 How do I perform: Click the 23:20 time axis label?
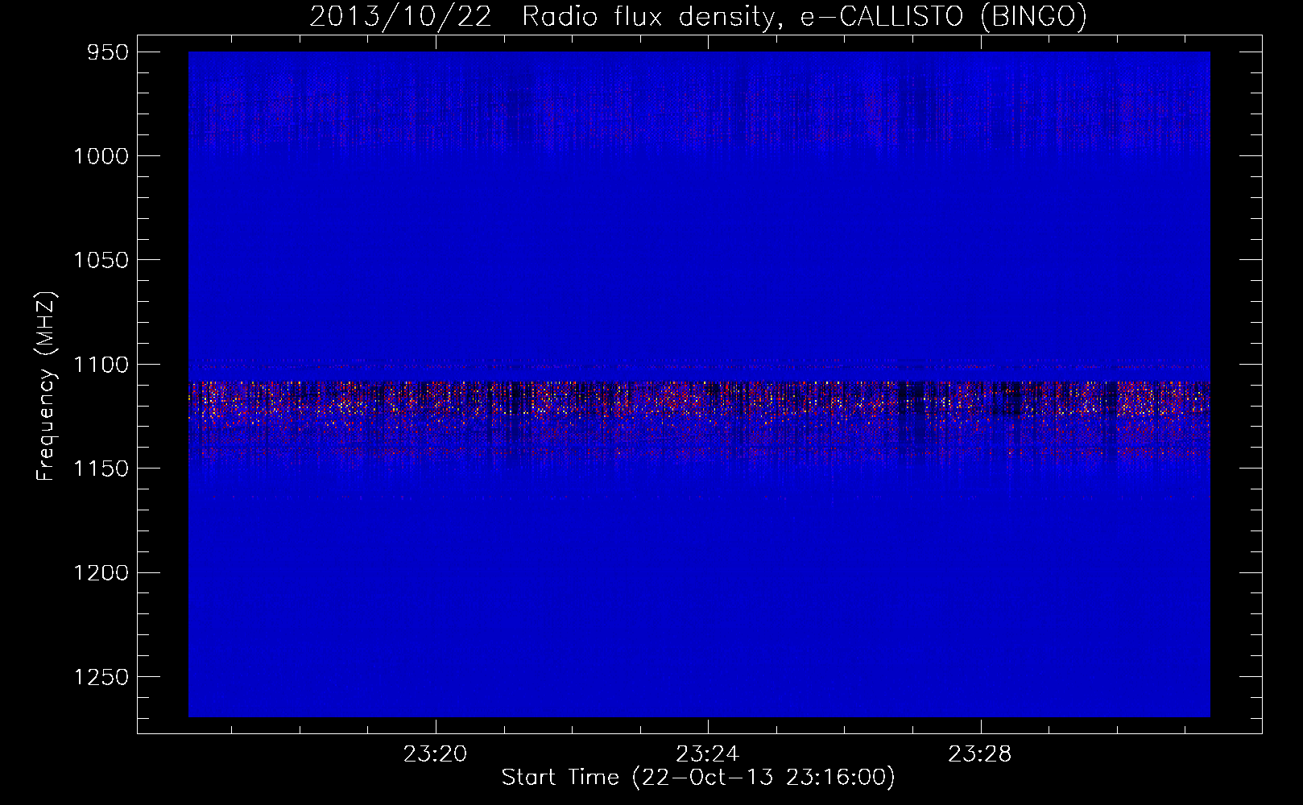[x=436, y=754]
